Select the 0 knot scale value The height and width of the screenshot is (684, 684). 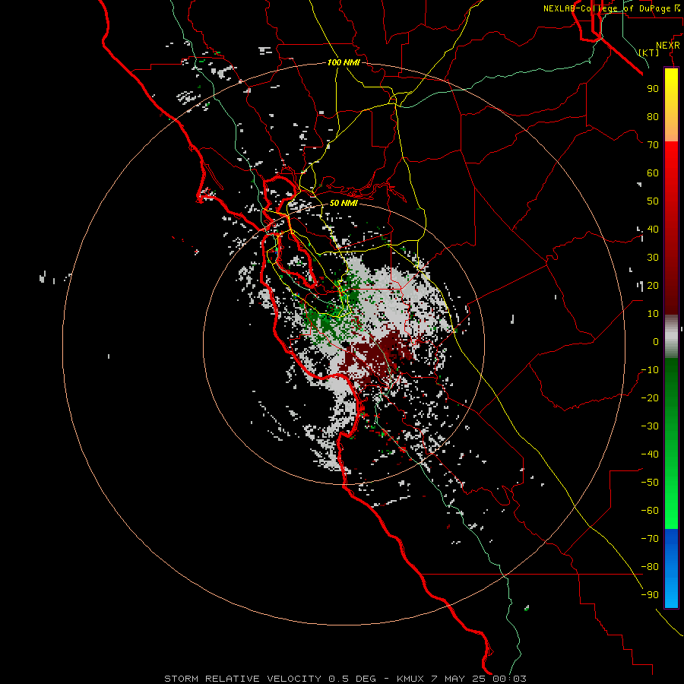click(x=656, y=341)
